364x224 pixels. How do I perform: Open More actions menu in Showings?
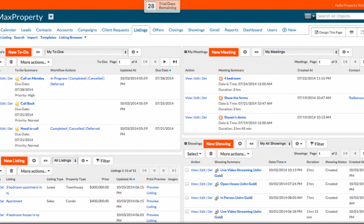click(x=235, y=153)
